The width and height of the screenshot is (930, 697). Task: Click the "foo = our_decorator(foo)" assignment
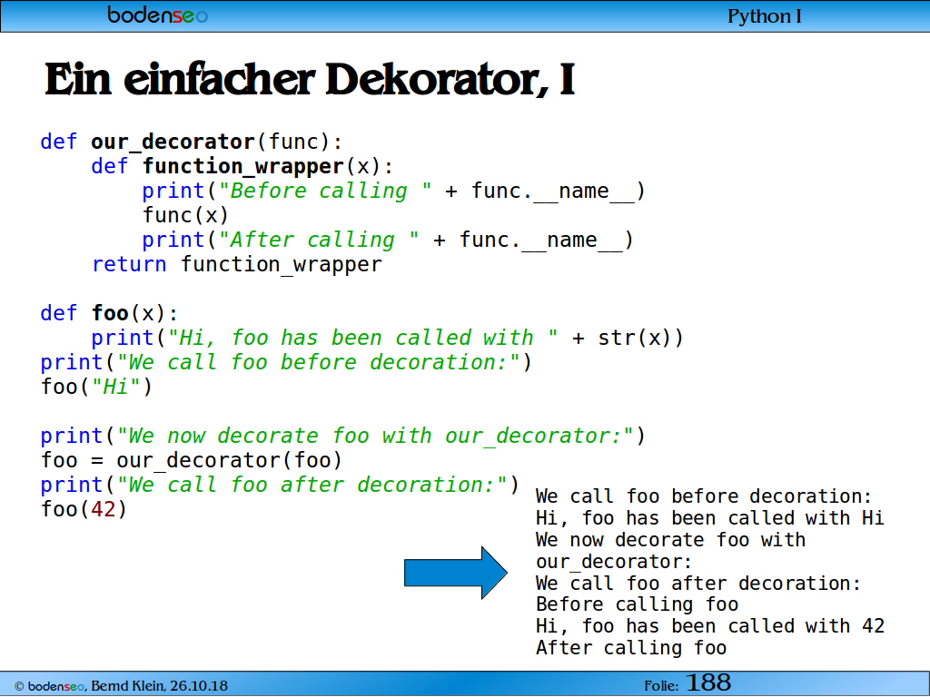coord(192,460)
